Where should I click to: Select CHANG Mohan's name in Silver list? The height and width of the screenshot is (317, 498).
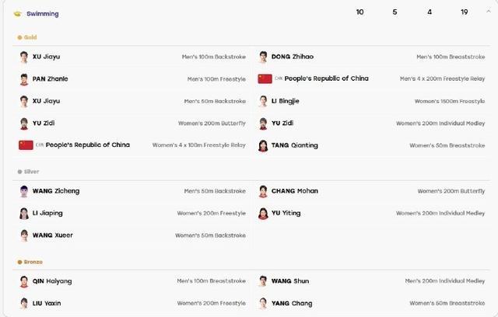(295, 191)
